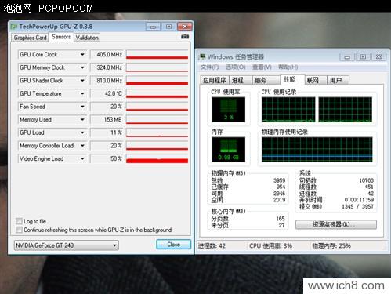
Task: Open the 文件(F) menu in Task Manager
Action: coord(209,67)
